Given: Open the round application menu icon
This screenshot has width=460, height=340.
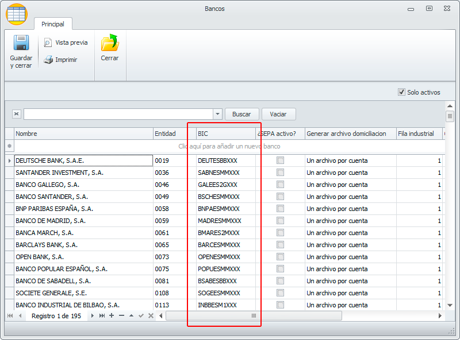Looking at the screenshot, I should click(x=17, y=14).
